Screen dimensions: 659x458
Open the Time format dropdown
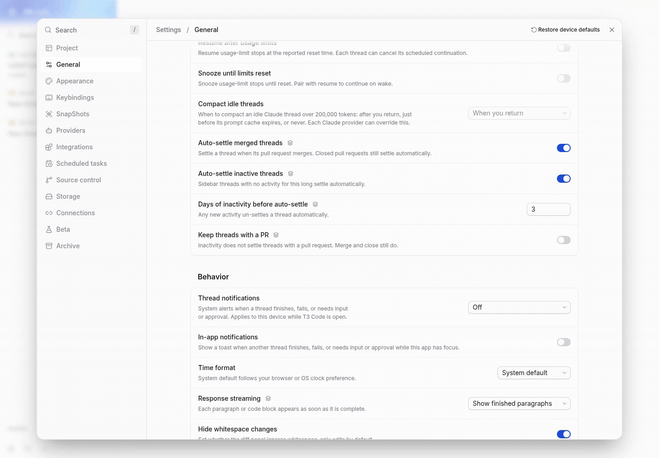coord(534,373)
